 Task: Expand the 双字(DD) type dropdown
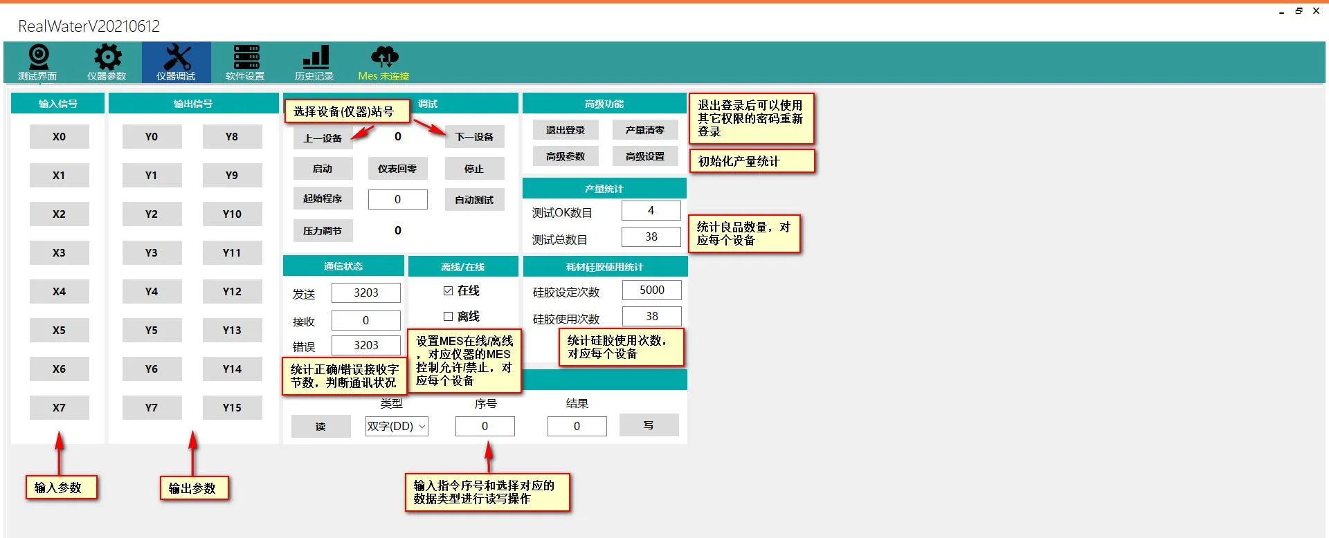pos(397,426)
